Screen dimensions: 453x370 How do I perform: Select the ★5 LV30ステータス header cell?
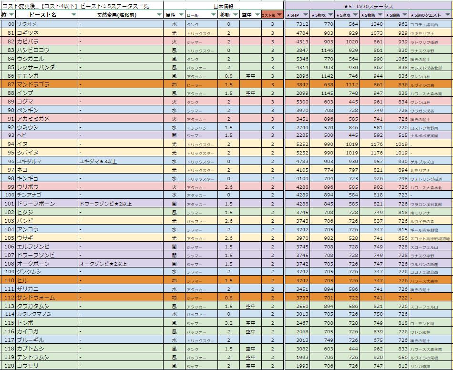(x=368, y=6)
